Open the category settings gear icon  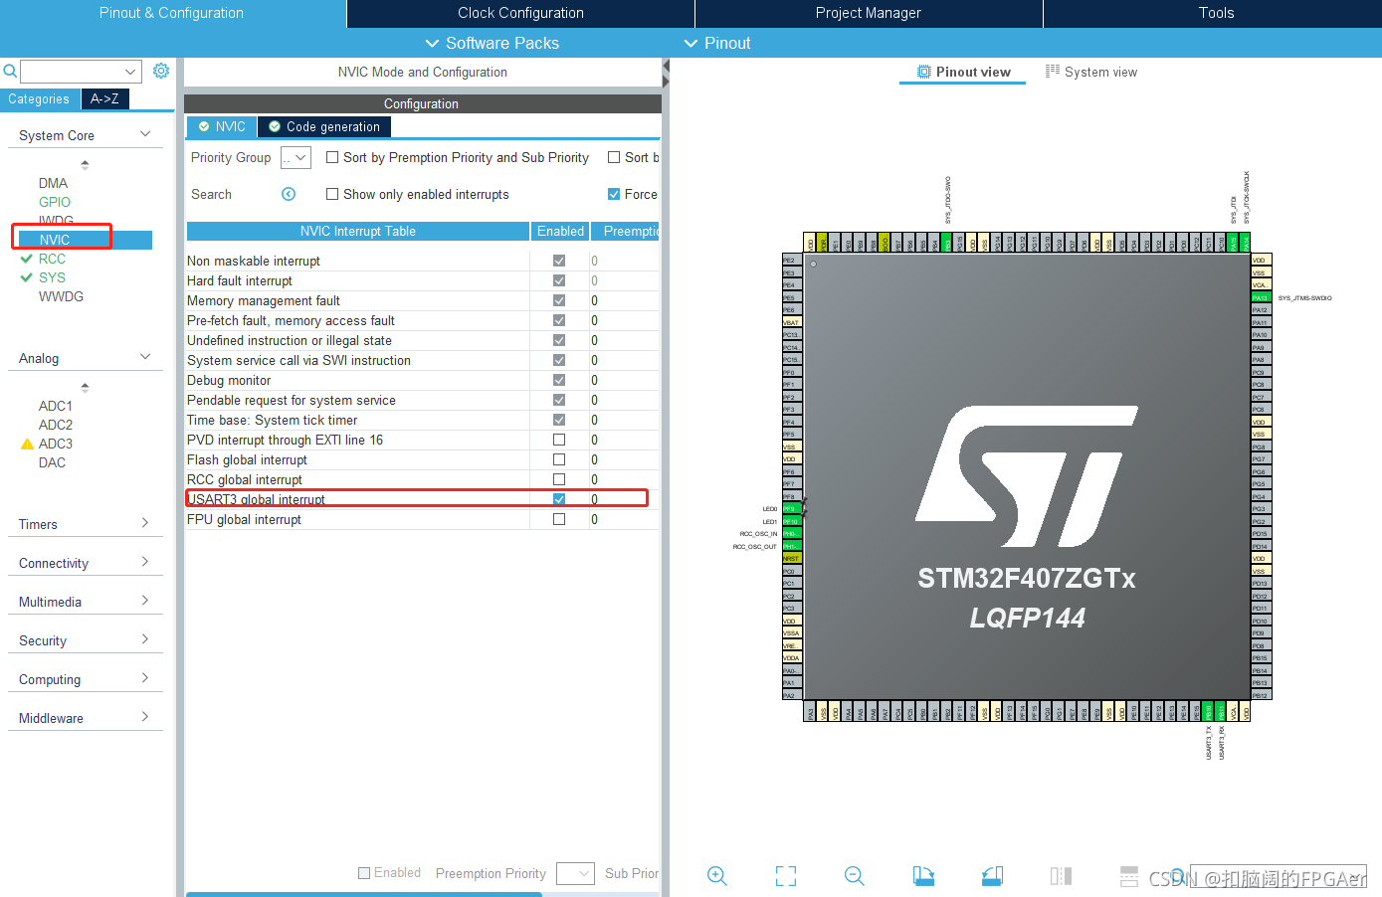pyautogui.click(x=161, y=71)
